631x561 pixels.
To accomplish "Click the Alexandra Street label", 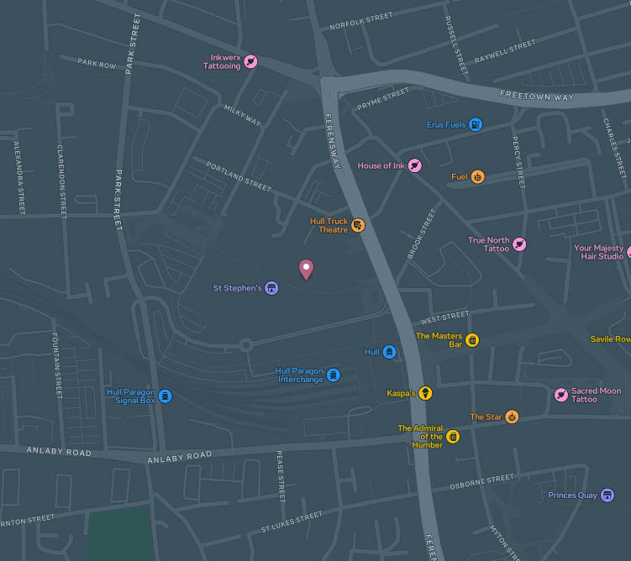I will (x=19, y=178).
